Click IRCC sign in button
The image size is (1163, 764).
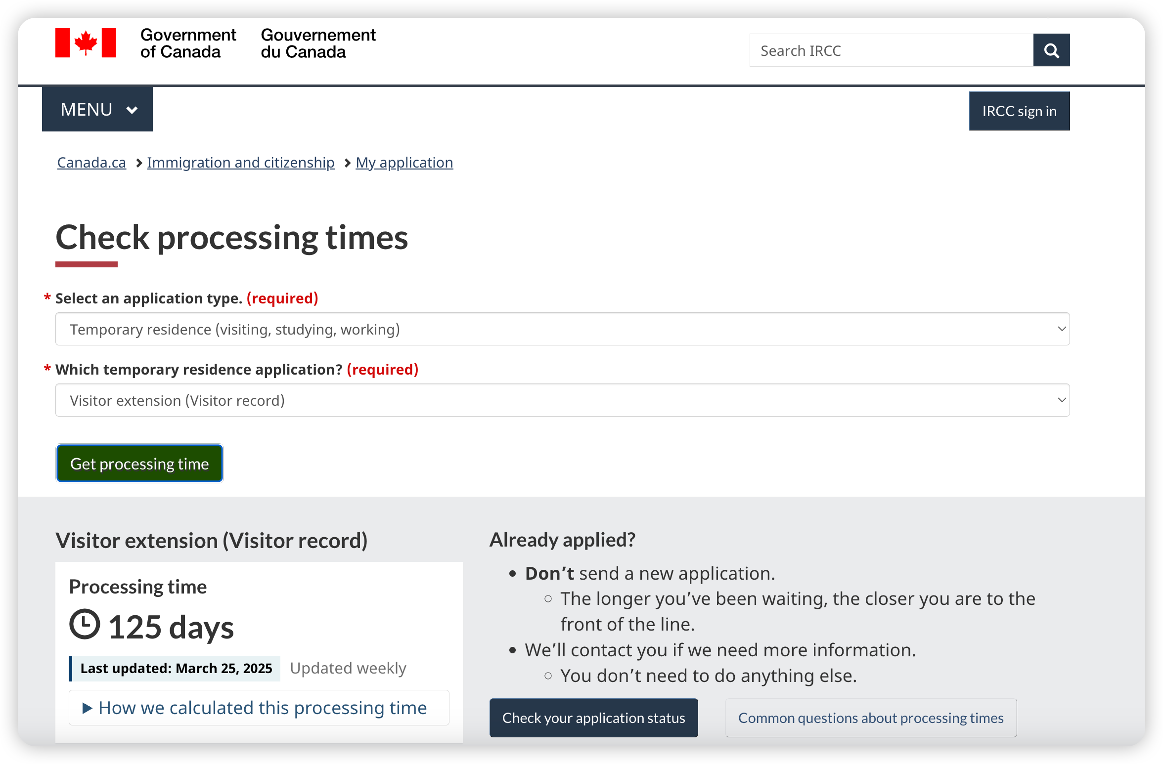[x=1019, y=111]
